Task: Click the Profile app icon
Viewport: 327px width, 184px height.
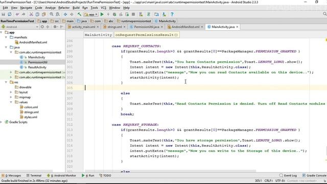Action: click(x=121, y=14)
